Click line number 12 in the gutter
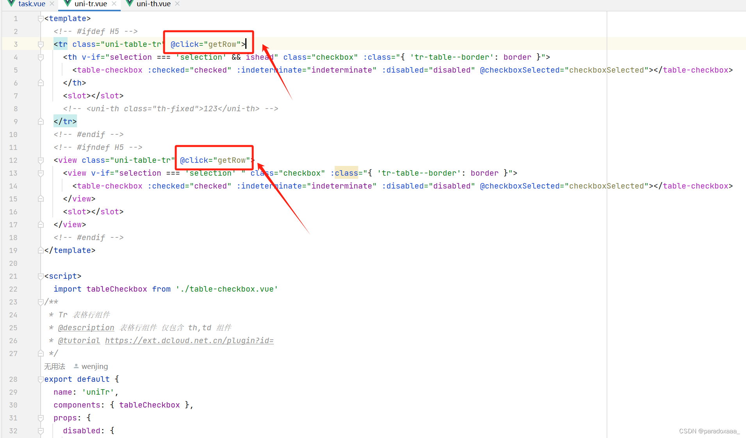 point(13,160)
